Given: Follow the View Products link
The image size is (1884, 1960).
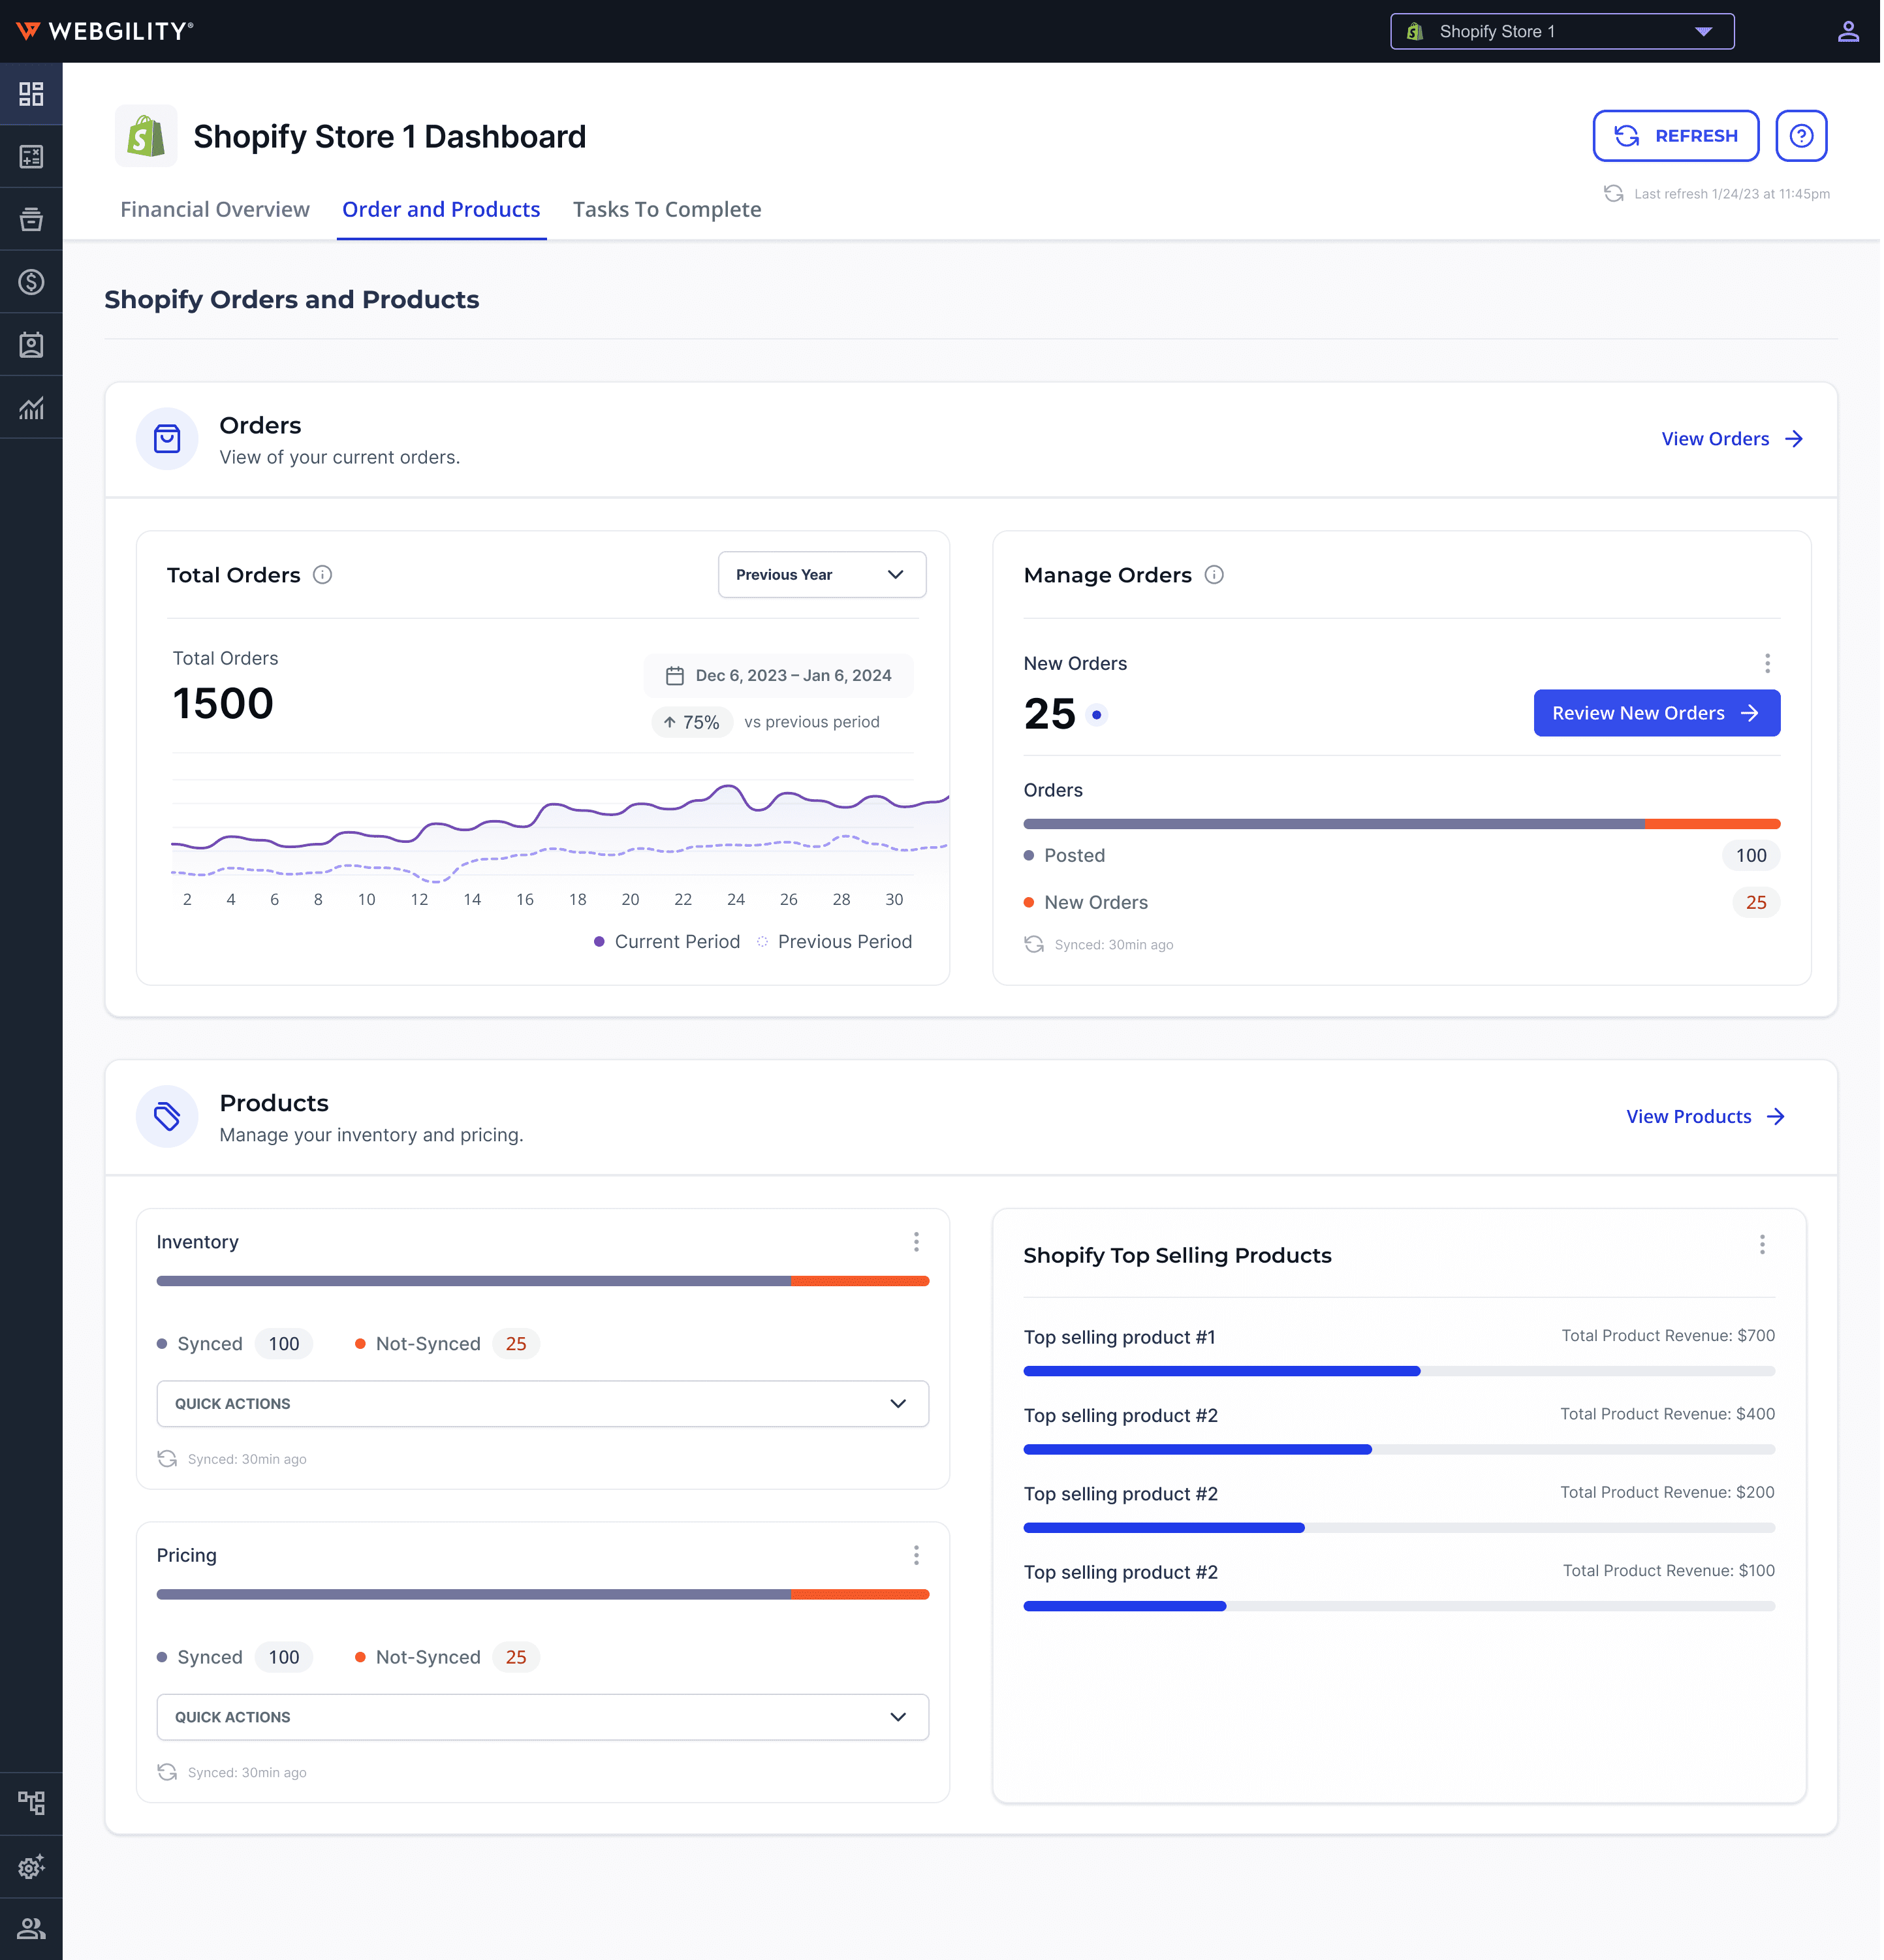Looking at the screenshot, I should 1704,1117.
